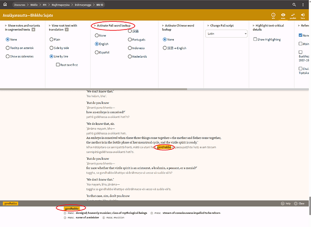
Task: Enable Show Highlighting checkbox
Action: [255, 39]
